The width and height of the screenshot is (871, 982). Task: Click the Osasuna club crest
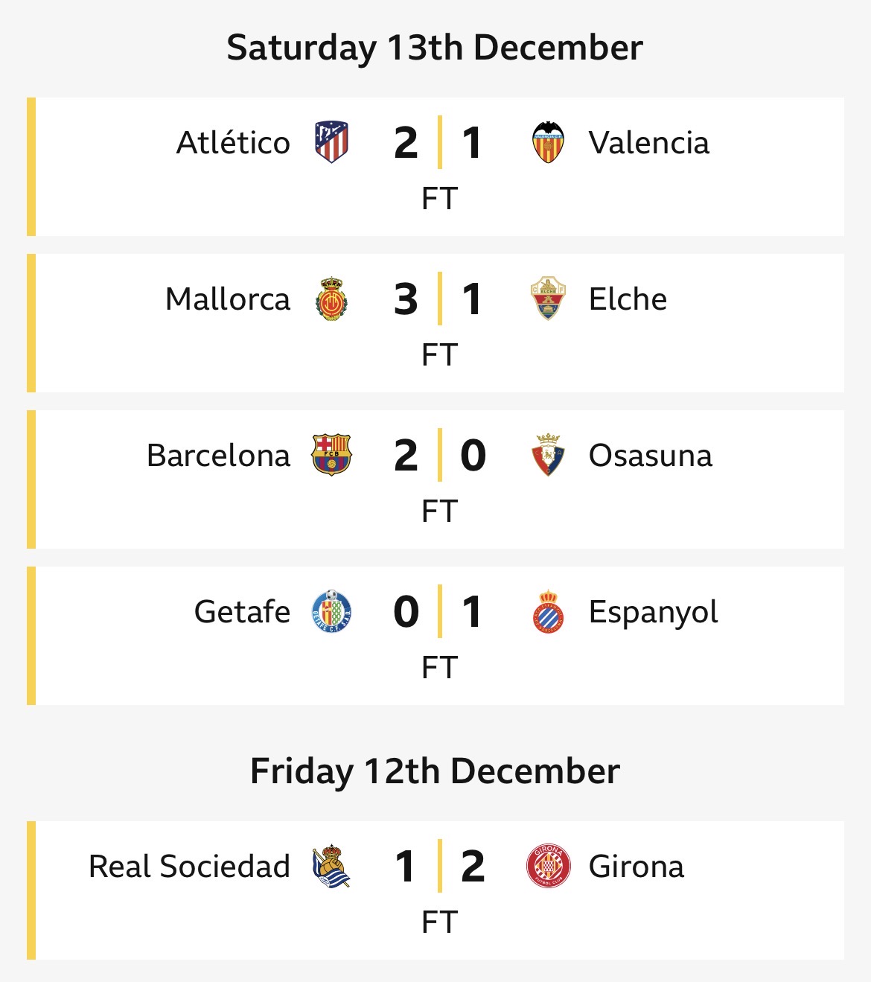click(549, 455)
